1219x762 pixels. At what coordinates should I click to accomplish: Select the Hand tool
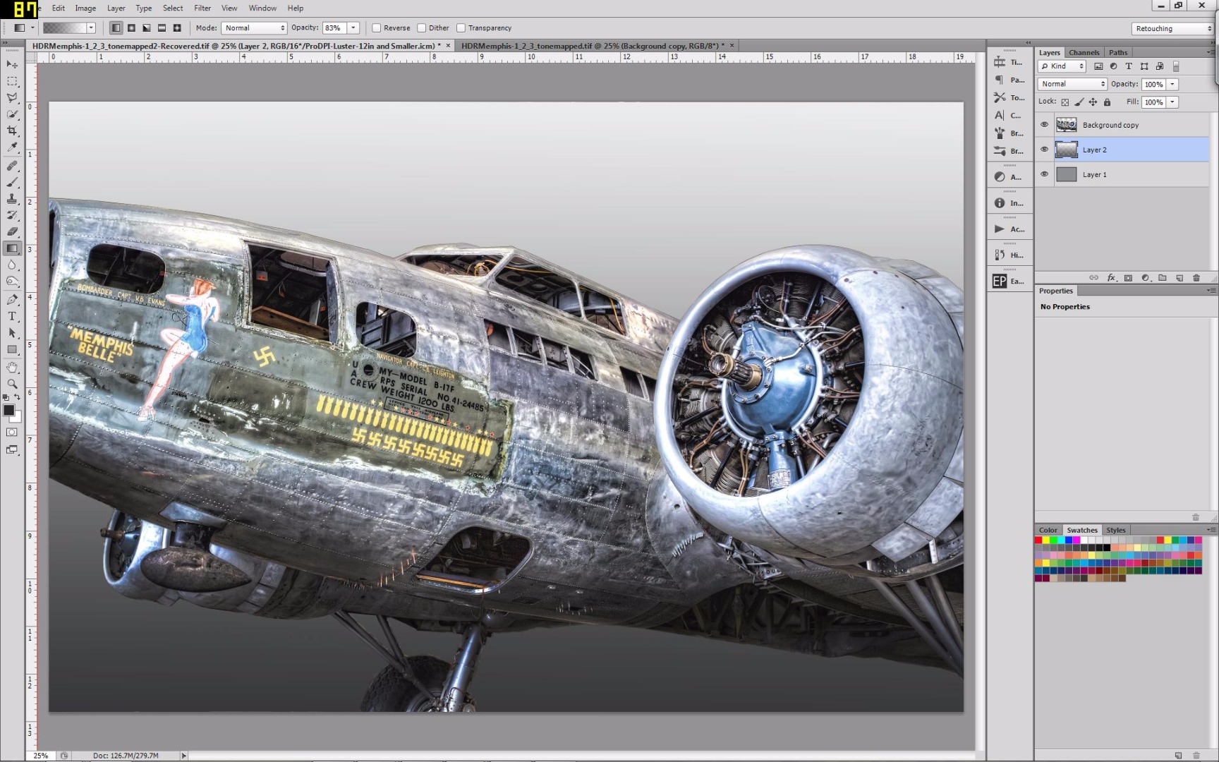[12, 368]
